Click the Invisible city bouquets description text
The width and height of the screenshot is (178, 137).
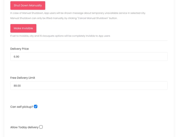[60, 36]
